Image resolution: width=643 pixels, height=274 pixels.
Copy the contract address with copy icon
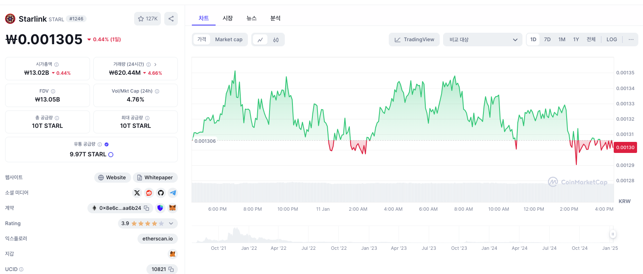(x=146, y=208)
